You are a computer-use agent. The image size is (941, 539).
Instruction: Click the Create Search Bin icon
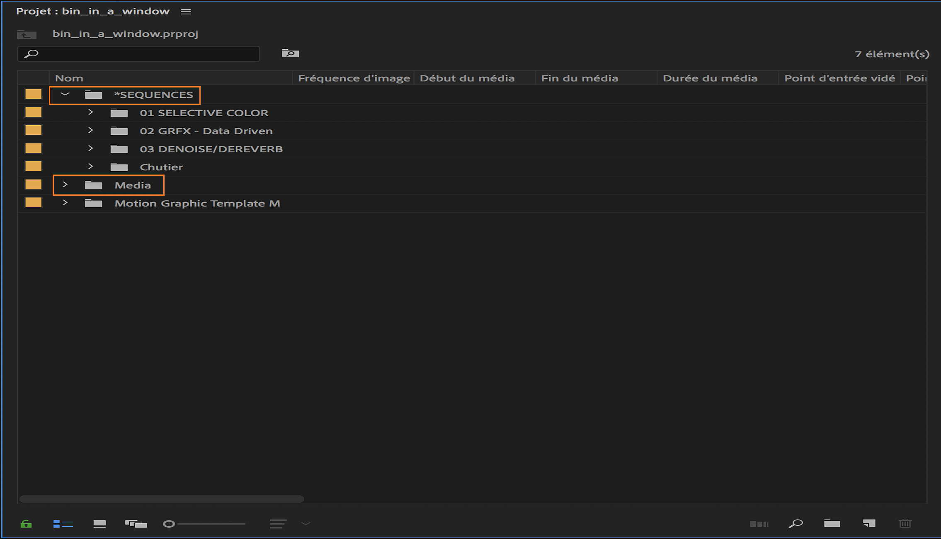[290, 53]
